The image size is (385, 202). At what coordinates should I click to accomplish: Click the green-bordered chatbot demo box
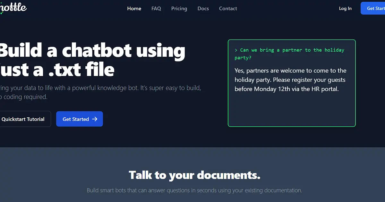(x=292, y=83)
